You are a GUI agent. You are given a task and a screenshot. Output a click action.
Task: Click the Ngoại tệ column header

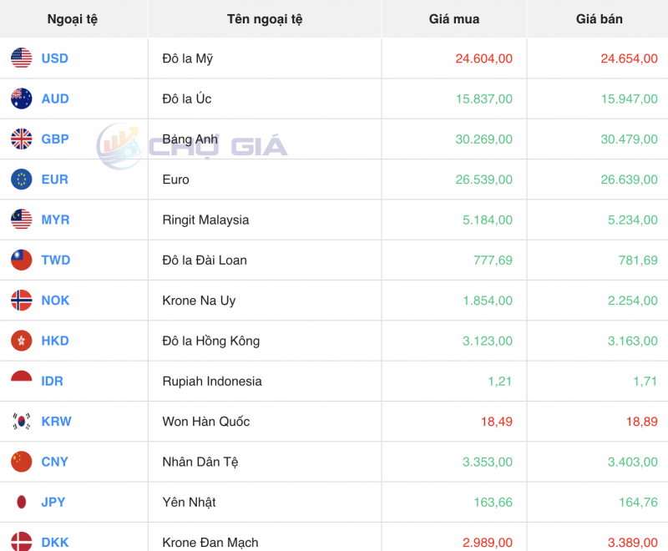click(73, 19)
